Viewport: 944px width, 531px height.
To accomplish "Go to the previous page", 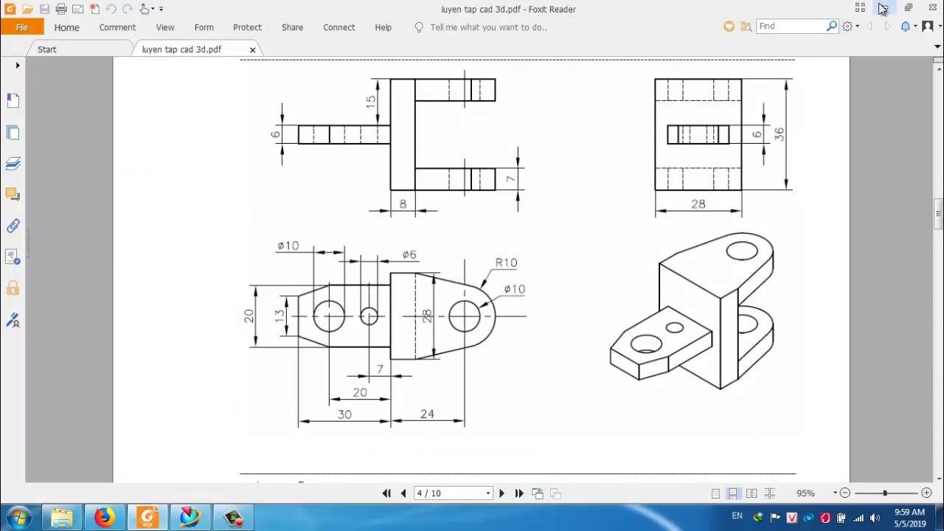I will tap(403, 493).
